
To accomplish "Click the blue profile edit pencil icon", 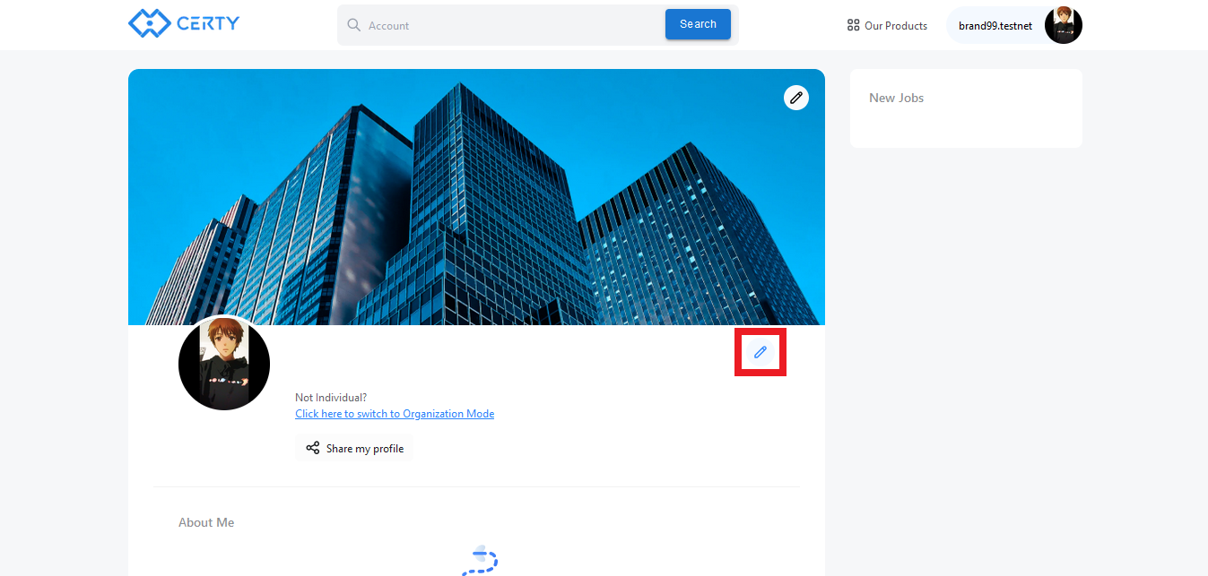I will (x=760, y=352).
